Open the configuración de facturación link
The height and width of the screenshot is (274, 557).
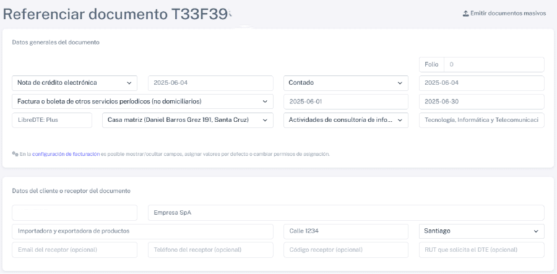(x=66, y=154)
